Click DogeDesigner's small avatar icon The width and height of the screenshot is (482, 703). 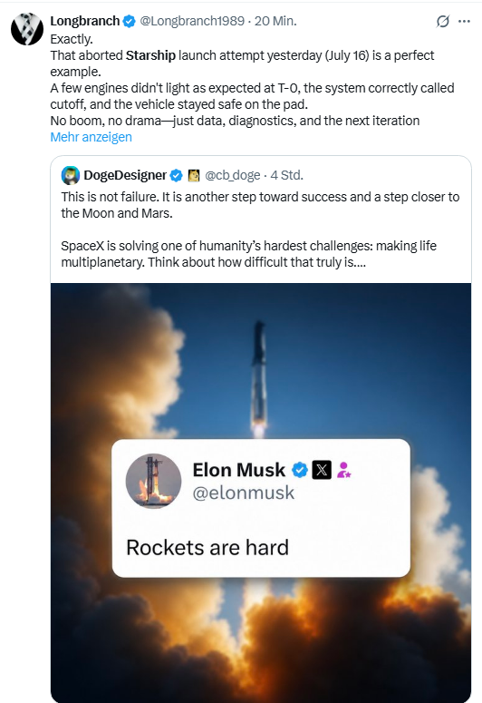point(71,175)
